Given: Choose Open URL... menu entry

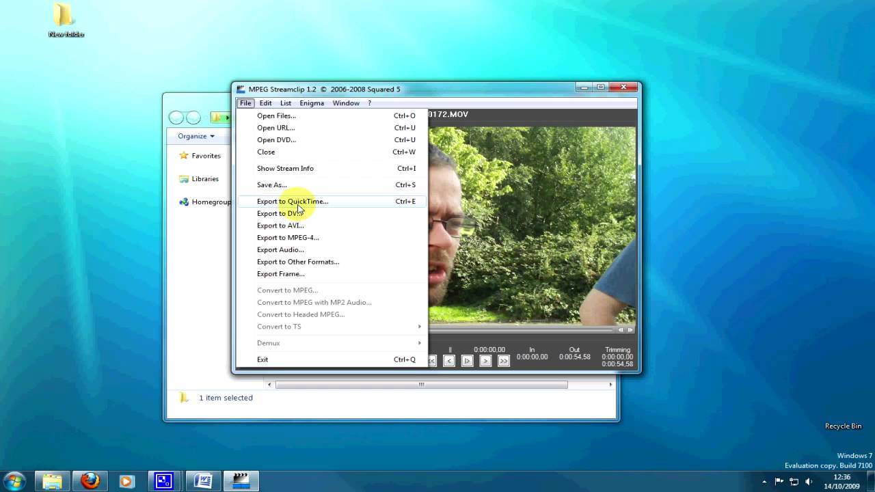Looking at the screenshot, I should click(x=332, y=128).
